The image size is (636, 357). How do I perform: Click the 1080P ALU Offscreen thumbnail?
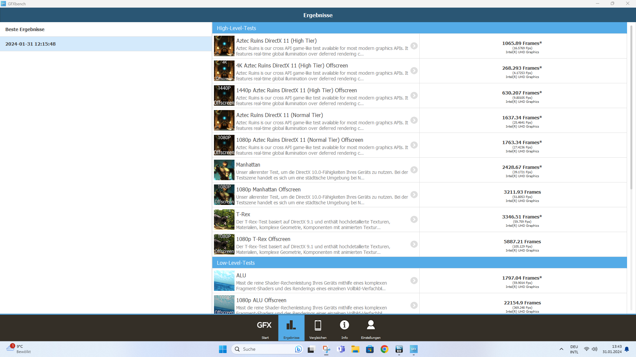[224, 304]
